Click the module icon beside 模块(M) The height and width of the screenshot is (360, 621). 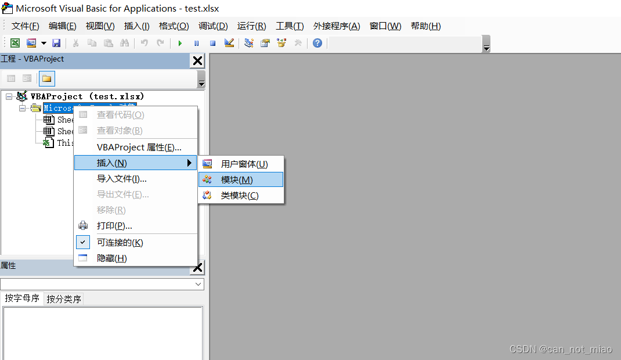tap(207, 179)
